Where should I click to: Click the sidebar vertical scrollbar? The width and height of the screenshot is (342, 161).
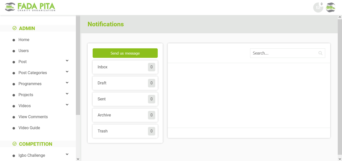tap(78, 65)
